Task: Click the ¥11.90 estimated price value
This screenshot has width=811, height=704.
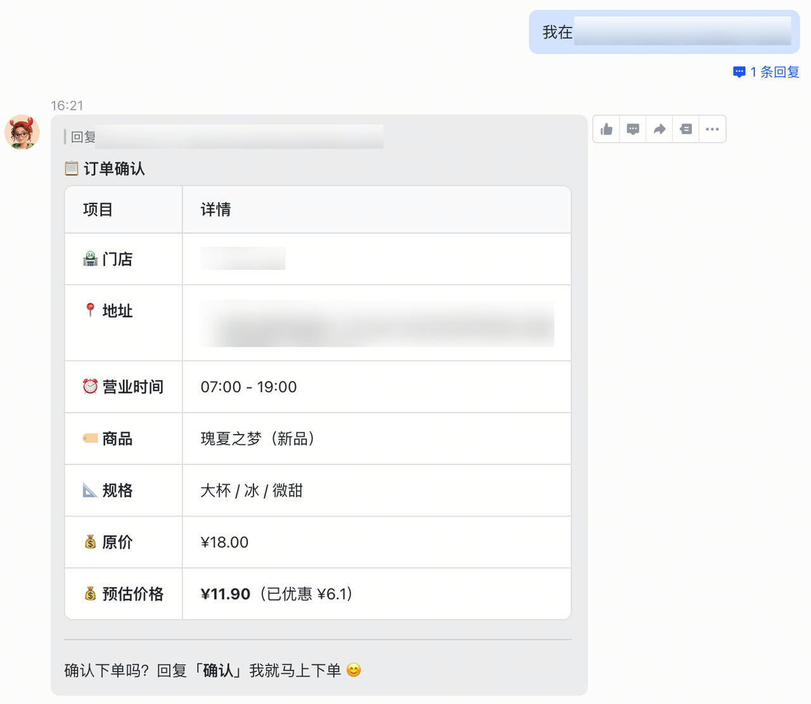Action: tap(226, 594)
